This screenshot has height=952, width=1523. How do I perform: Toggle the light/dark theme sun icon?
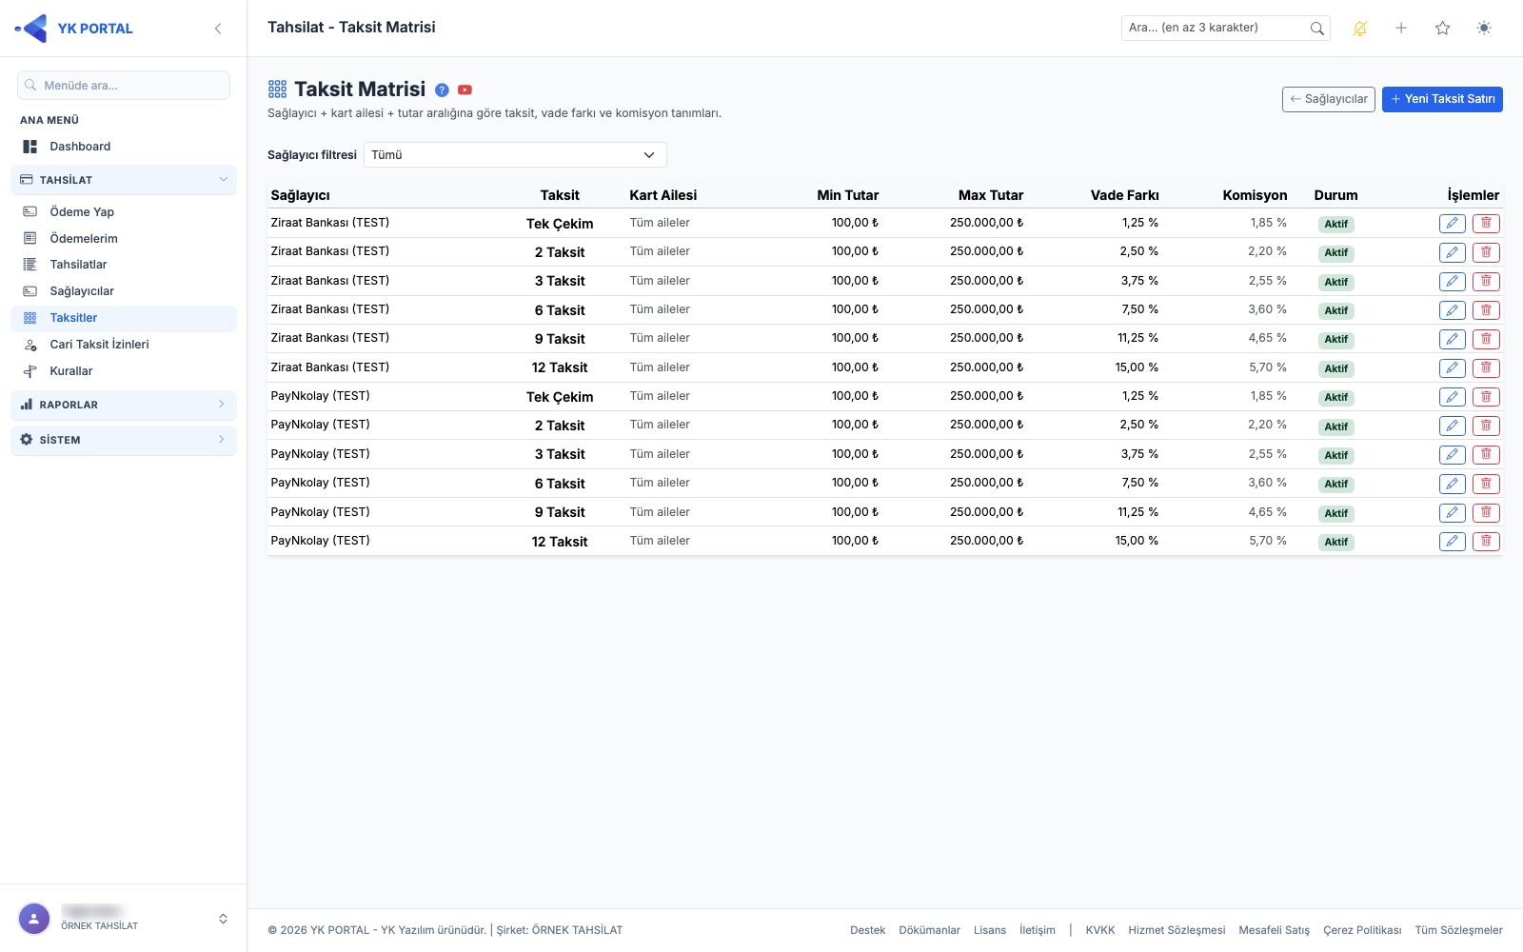tap(1484, 29)
